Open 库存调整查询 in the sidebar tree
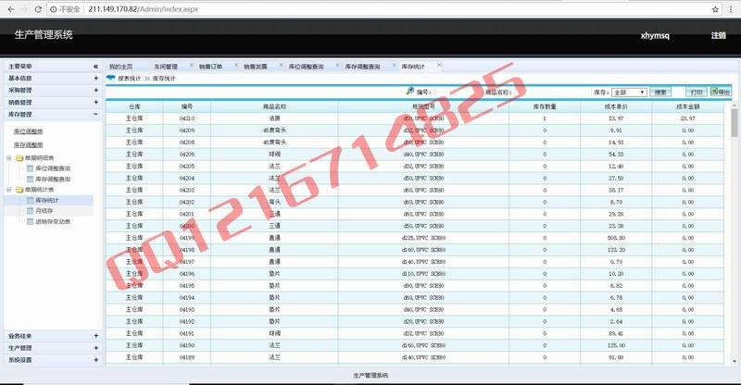 53,179
